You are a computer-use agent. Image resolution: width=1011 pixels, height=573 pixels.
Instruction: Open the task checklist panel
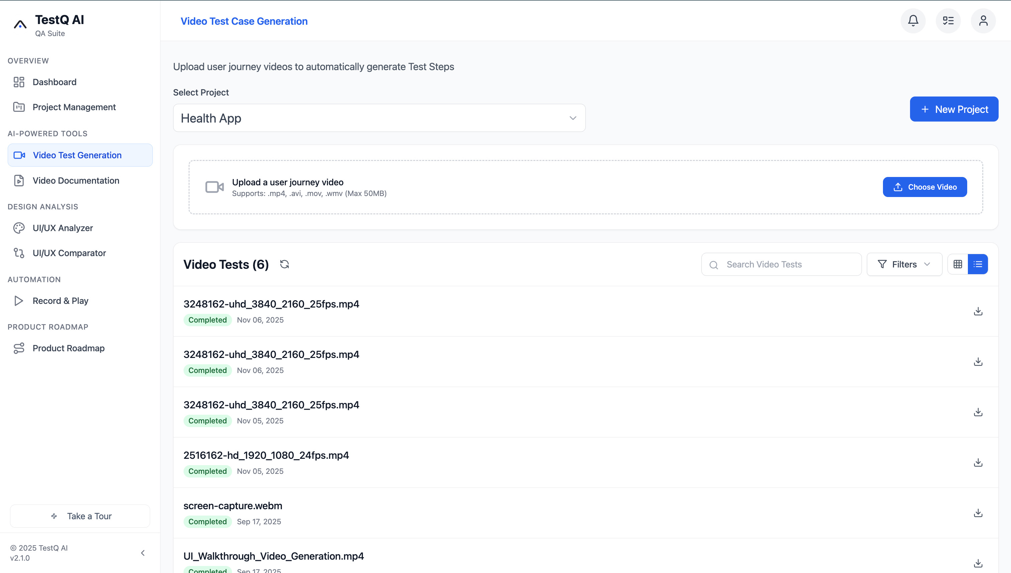tap(948, 21)
